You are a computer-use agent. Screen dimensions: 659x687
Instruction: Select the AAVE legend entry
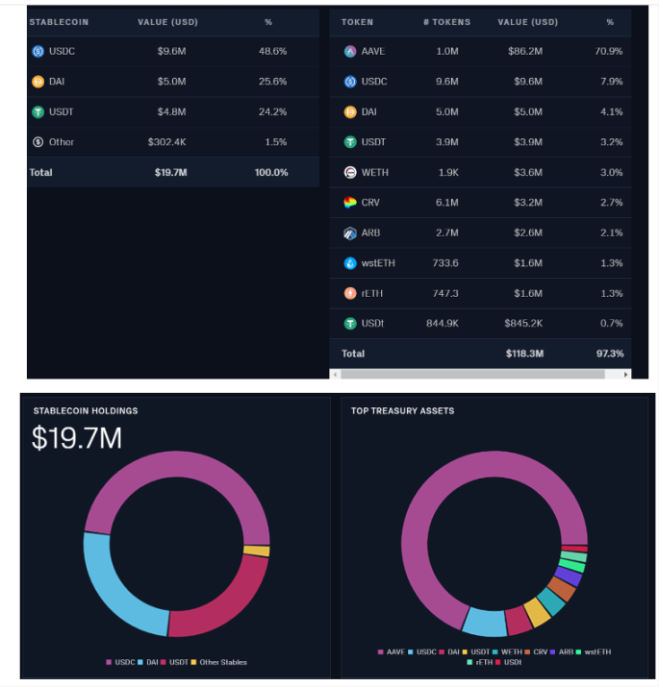coord(394,651)
